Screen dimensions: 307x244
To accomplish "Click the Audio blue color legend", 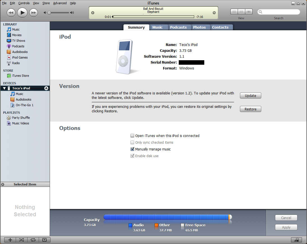I will (130, 225).
